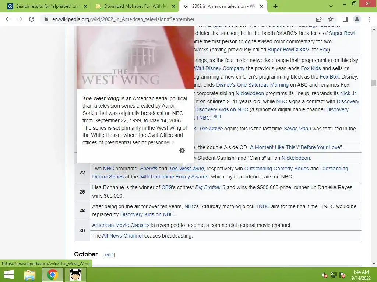Screen dimensions: 377x282
Task: Open All News Channel link
Action: (122, 236)
